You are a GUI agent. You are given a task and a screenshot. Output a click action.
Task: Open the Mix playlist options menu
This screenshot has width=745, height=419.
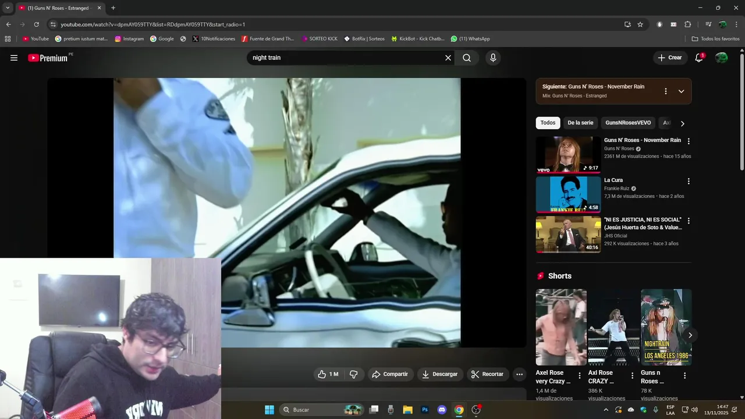pos(666,91)
